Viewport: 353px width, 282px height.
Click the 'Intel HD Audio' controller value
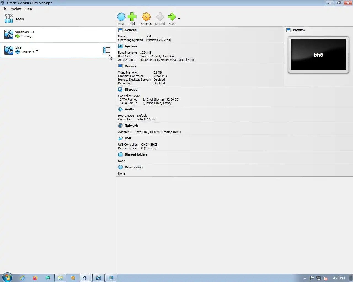pos(147,119)
